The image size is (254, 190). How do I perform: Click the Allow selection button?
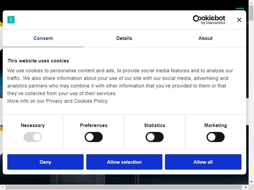124,162
